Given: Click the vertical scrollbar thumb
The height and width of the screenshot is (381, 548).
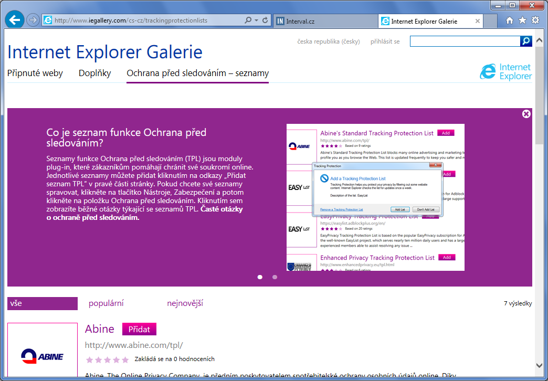Looking at the screenshot, I should pyautogui.click(x=539, y=94).
